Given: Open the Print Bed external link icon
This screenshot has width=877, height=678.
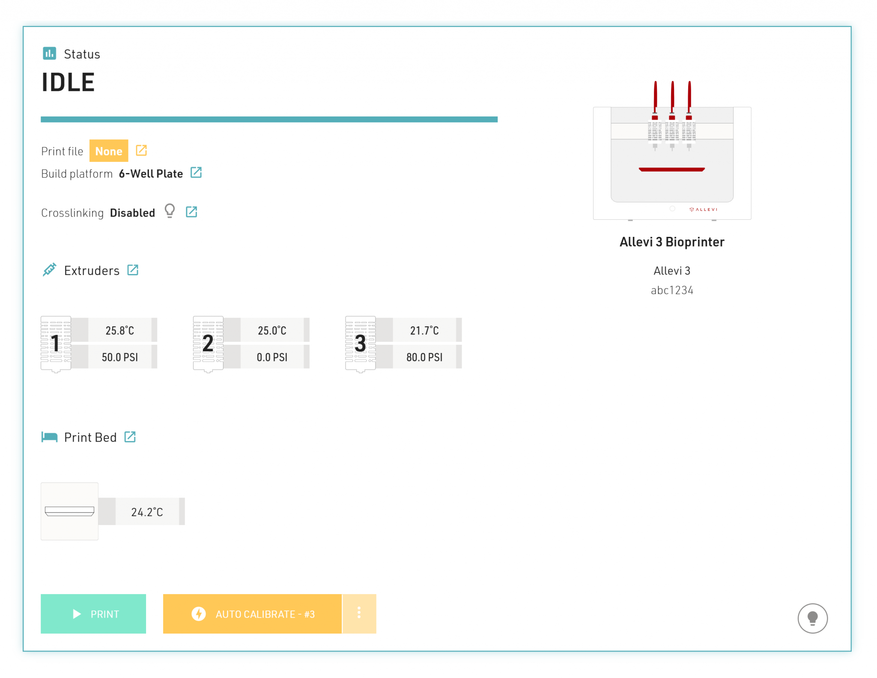Looking at the screenshot, I should tap(130, 437).
